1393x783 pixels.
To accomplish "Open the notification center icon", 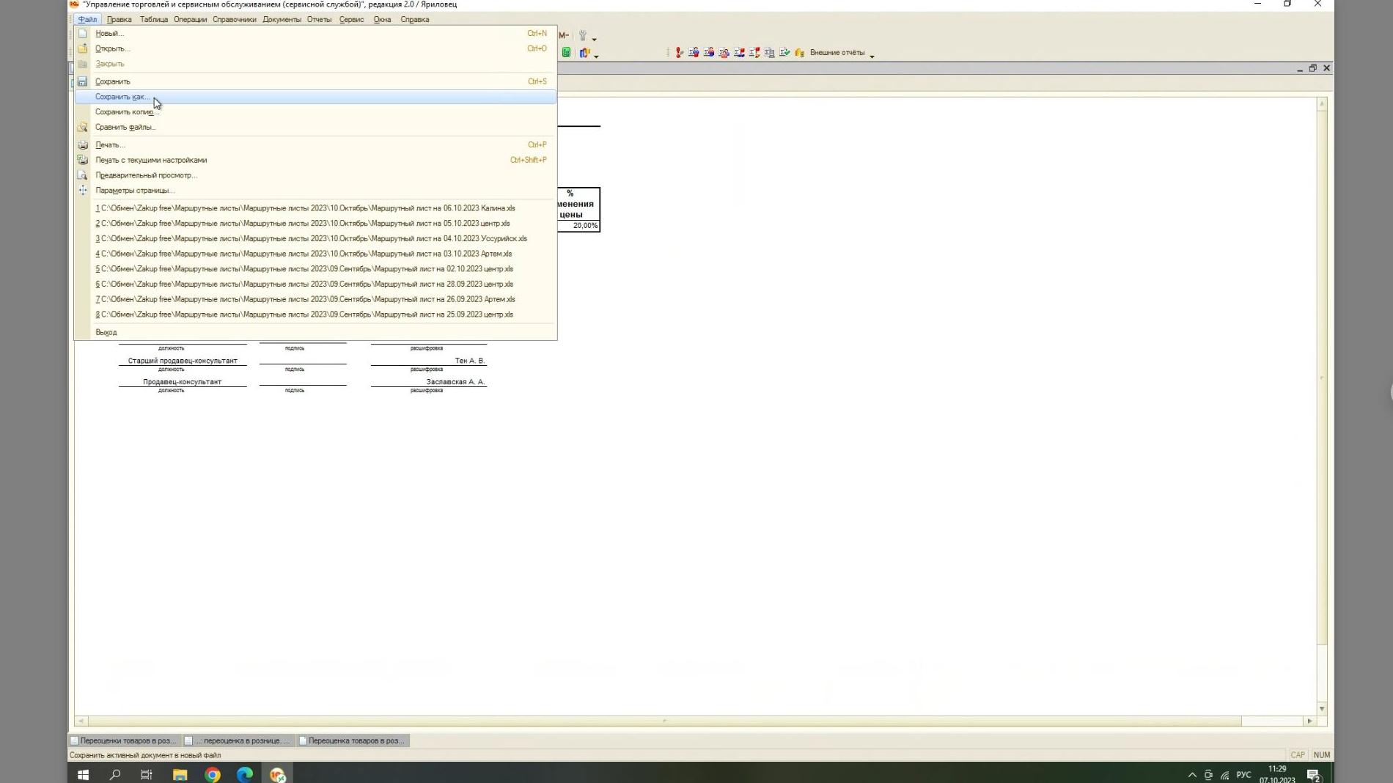I will 1313,775.
